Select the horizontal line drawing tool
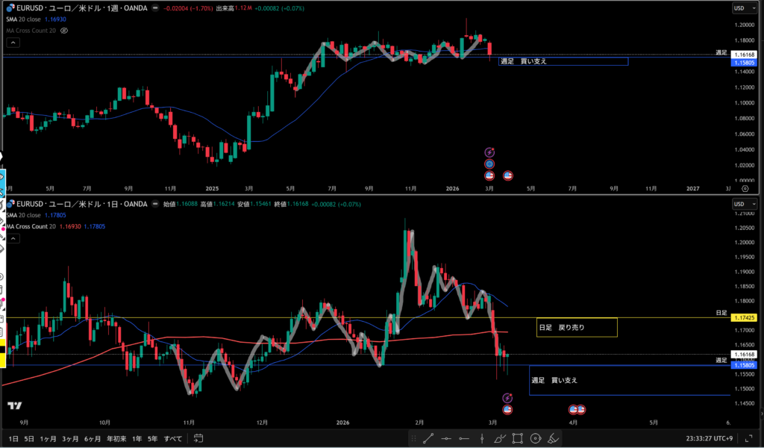The width and height of the screenshot is (764, 448). point(448,438)
